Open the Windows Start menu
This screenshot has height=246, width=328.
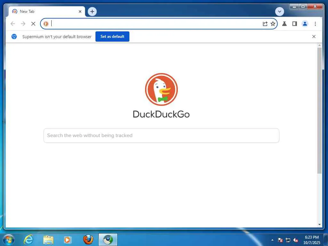point(9,240)
